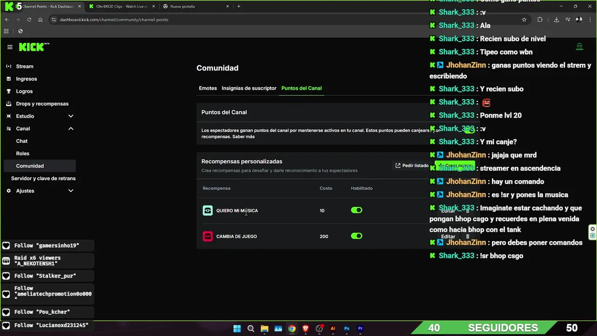The image size is (597, 336).
Task: Expand the Ajustes section chevron
Action: pos(71,191)
